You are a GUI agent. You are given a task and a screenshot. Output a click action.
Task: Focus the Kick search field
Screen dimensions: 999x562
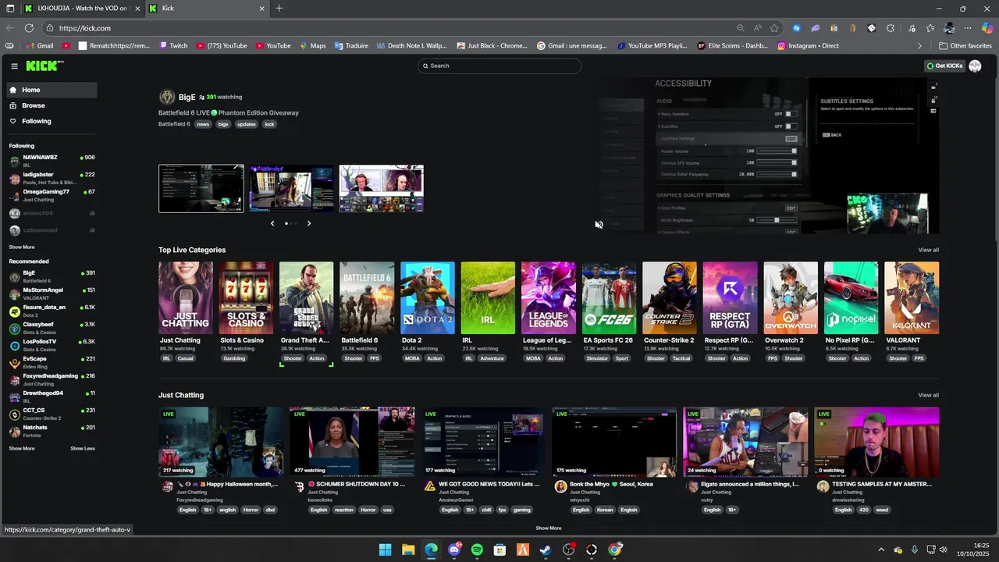pos(499,66)
